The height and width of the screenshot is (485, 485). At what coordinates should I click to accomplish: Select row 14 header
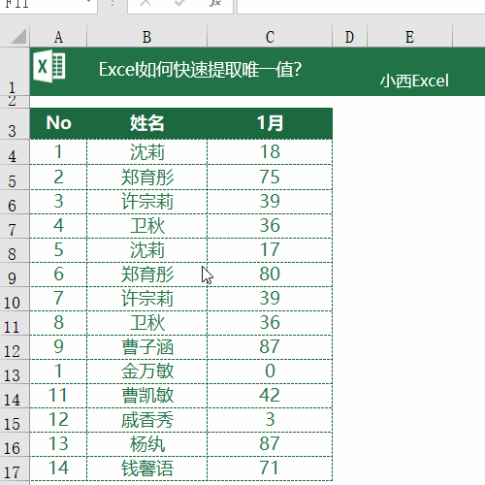[15, 396]
